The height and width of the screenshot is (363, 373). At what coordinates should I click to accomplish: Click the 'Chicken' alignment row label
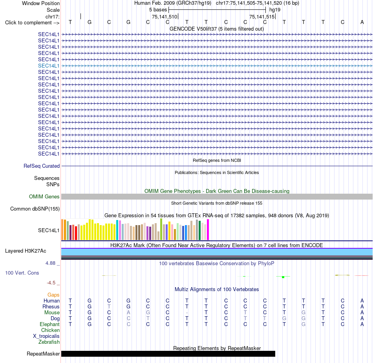pos(50,330)
